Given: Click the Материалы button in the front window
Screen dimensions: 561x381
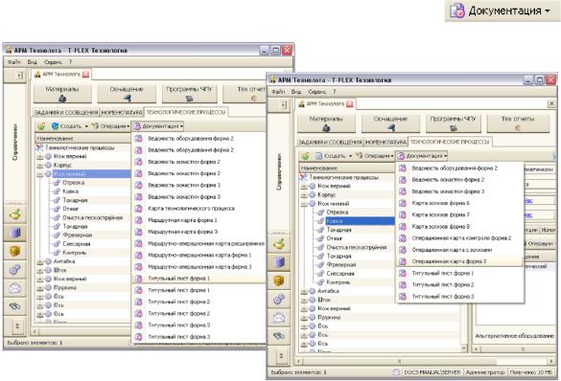Looking at the screenshot, I should click(x=326, y=123).
